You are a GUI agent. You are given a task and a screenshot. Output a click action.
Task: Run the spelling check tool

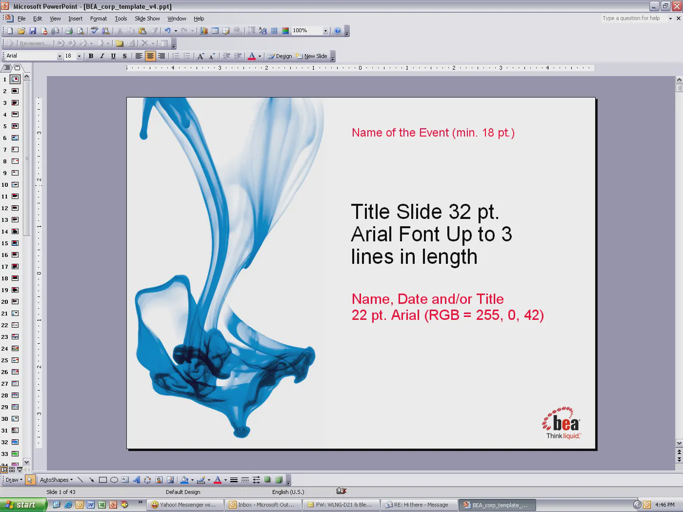94,31
